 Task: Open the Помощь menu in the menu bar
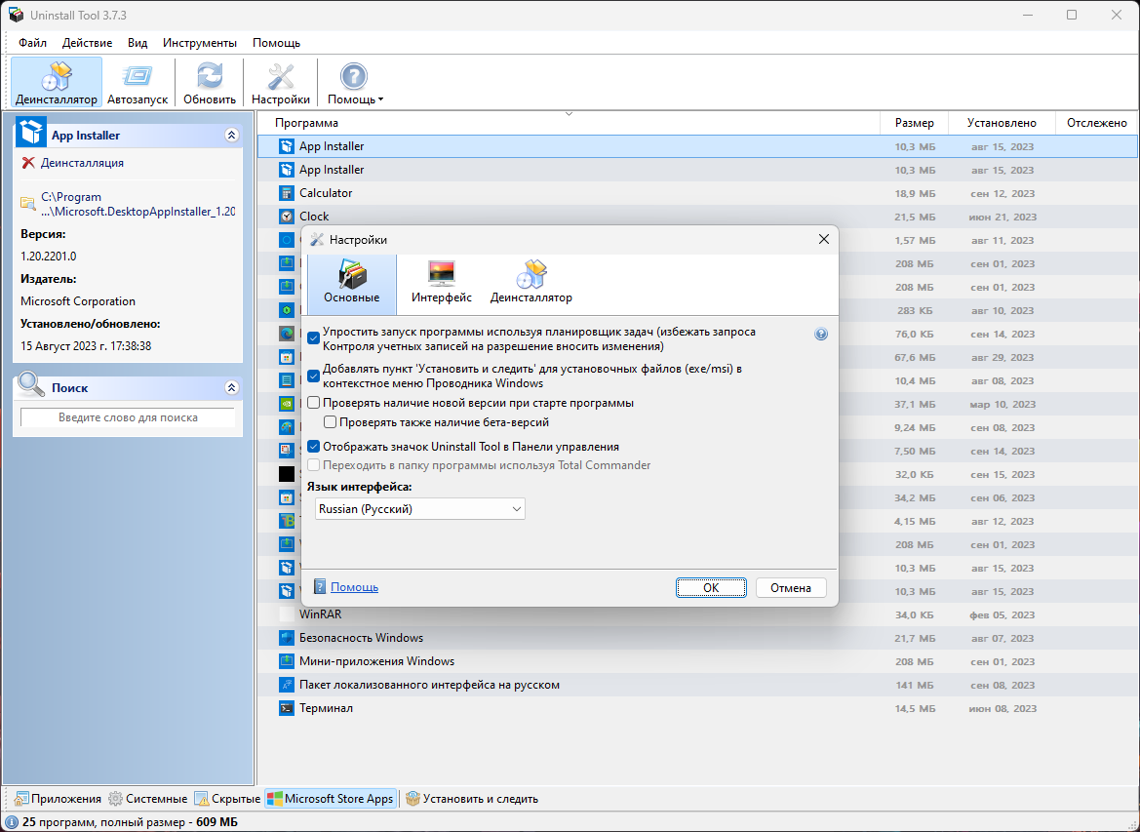(276, 43)
